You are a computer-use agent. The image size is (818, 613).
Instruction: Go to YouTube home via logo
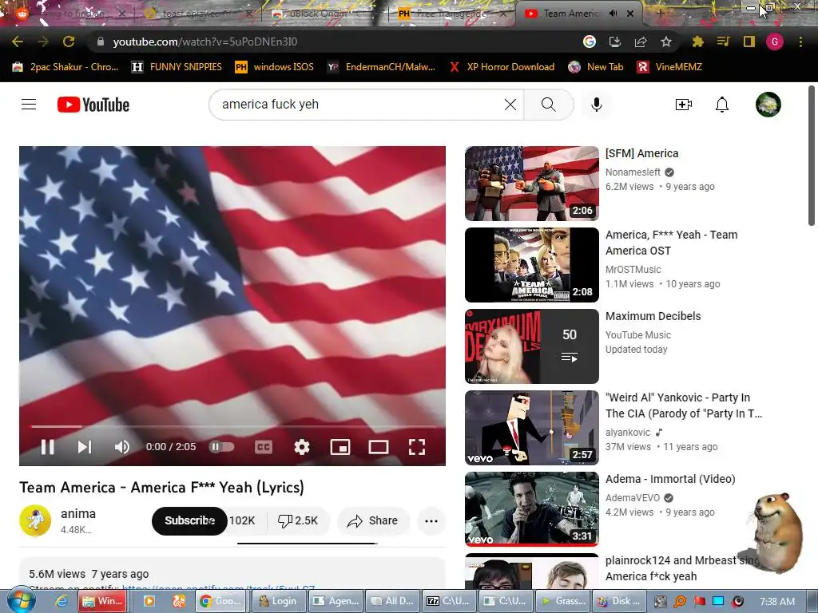93,105
